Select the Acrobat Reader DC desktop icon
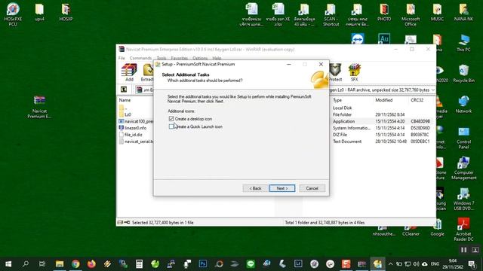Image resolution: width=483 pixels, height=271 pixels. tap(463, 230)
